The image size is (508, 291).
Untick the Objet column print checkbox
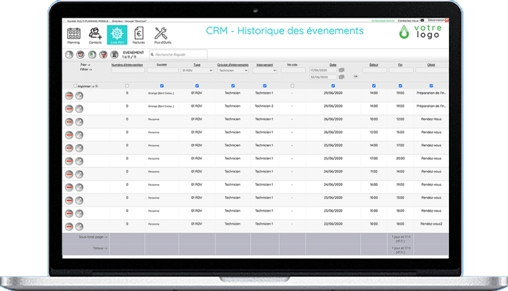431,86
